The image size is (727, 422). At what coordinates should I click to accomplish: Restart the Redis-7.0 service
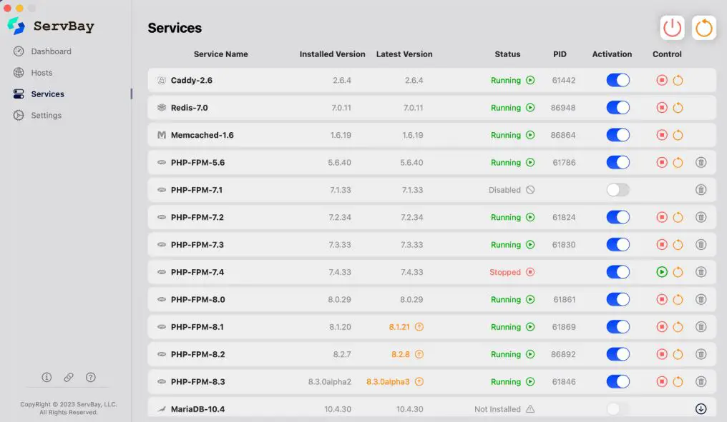678,107
